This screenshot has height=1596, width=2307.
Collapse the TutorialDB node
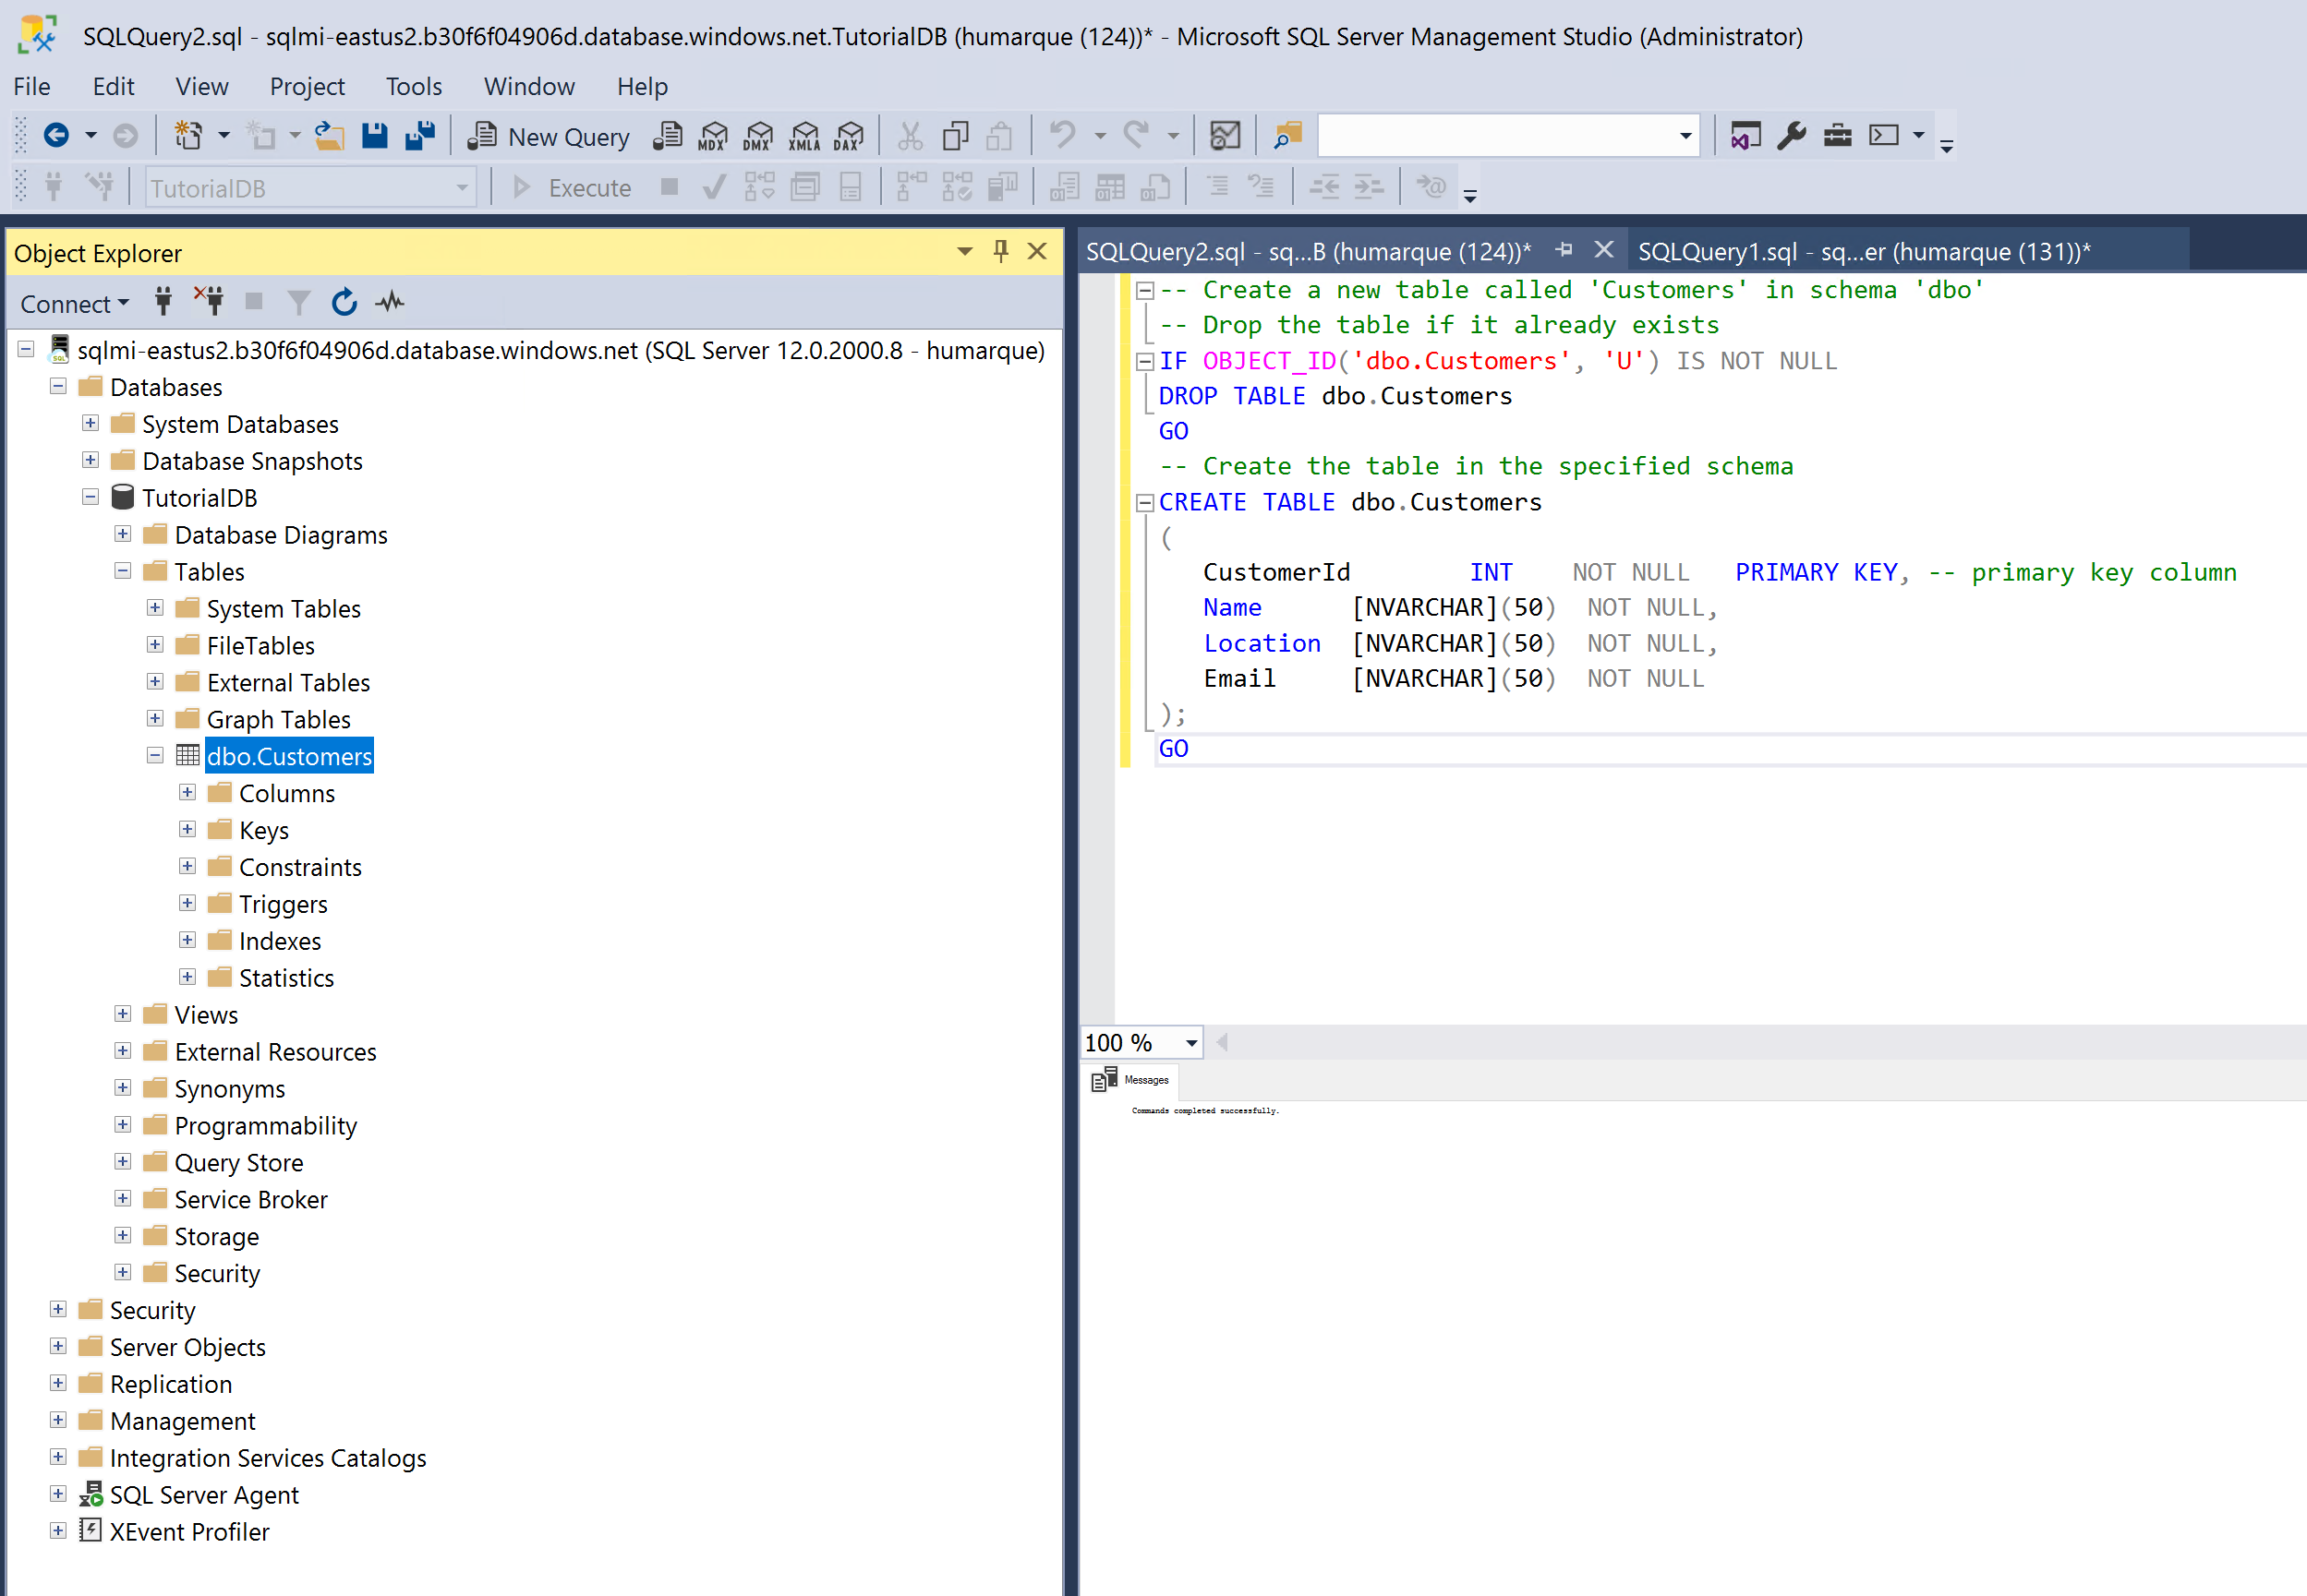[x=90, y=497]
